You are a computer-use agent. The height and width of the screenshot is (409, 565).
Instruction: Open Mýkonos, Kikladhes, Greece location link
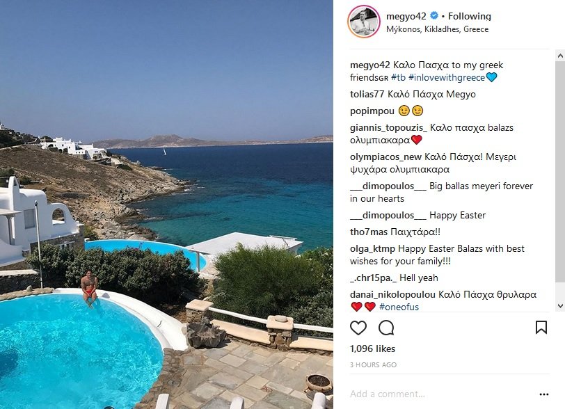[437, 29]
